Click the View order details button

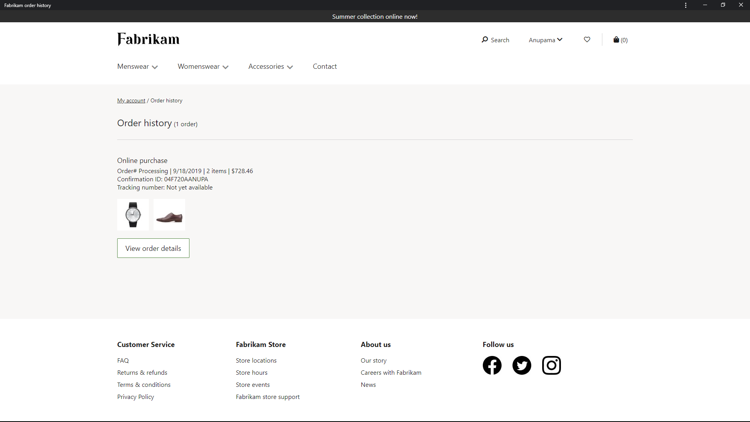click(153, 248)
